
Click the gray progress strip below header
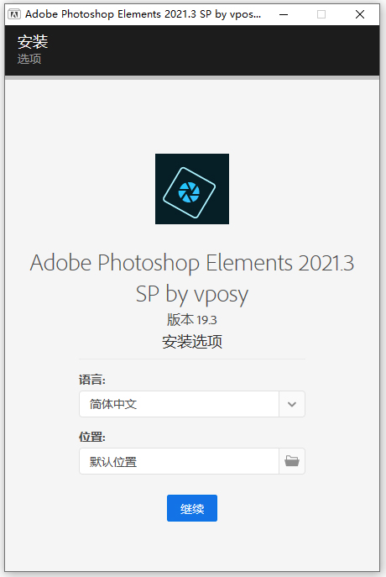pos(192,77)
